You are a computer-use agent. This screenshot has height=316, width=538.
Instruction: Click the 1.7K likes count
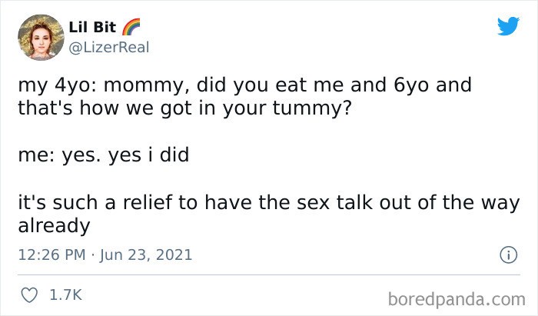[x=66, y=295]
